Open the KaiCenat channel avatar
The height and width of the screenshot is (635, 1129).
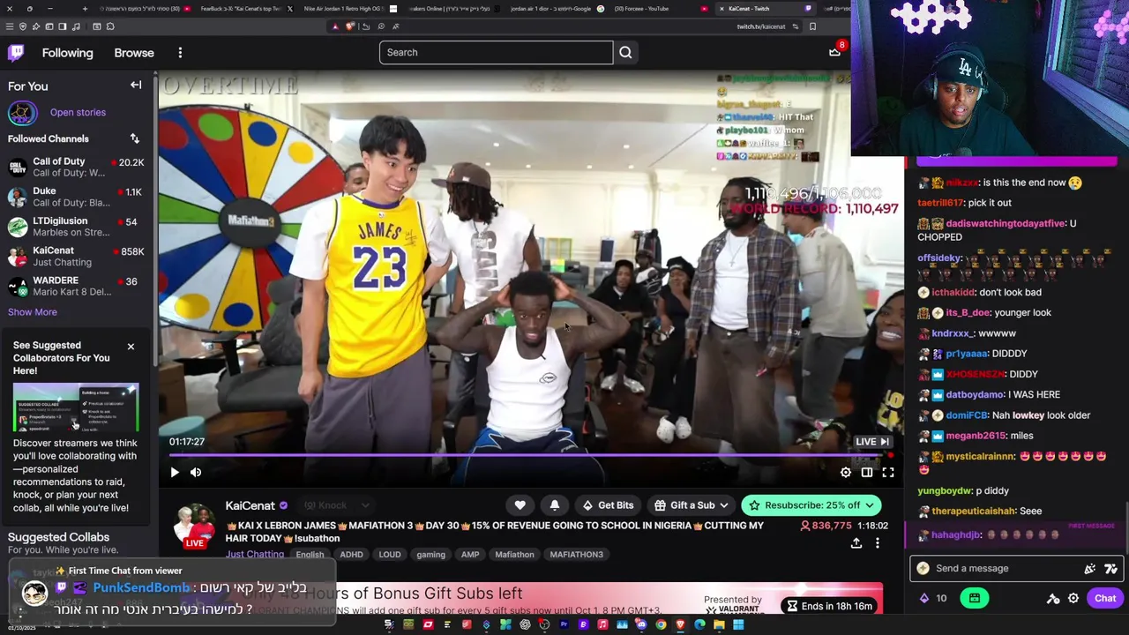tap(195, 526)
